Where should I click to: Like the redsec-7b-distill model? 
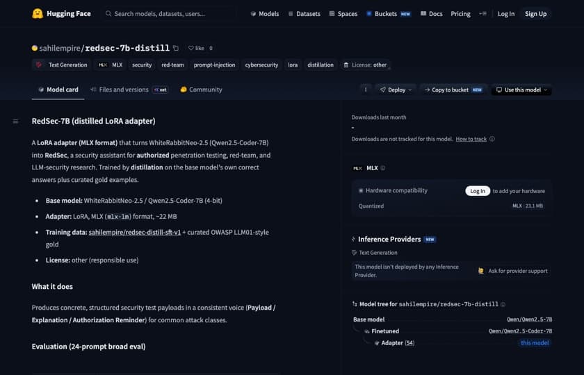click(x=196, y=48)
